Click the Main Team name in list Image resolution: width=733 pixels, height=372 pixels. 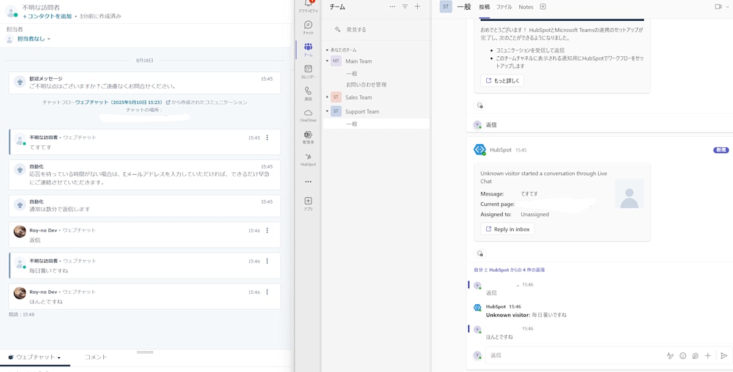click(x=359, y=61)
